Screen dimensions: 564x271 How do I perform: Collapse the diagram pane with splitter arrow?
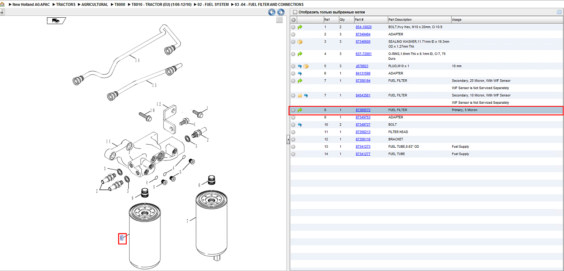click(288, 140)
